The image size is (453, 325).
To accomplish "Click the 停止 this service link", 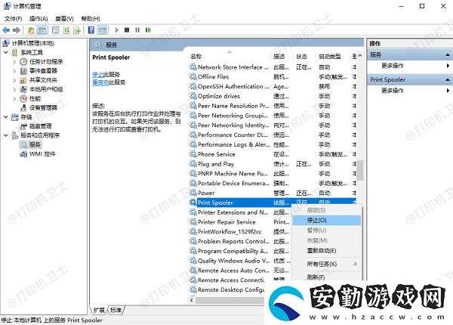I will click(98, 75).
